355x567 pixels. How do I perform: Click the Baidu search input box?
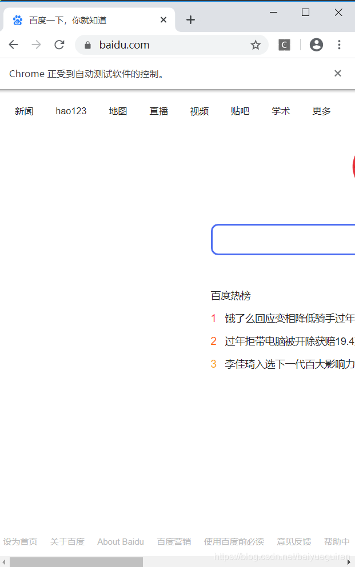click(x=284, y=239)
